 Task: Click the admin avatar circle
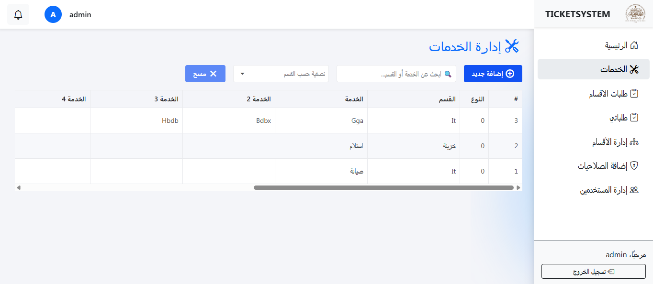click(53, 15)
